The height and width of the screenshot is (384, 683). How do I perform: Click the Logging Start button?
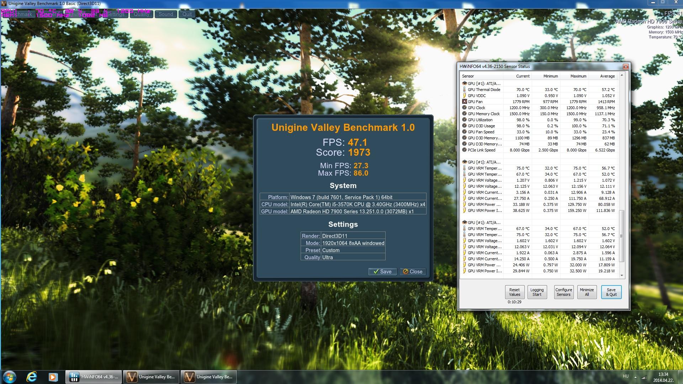point(537,292)
